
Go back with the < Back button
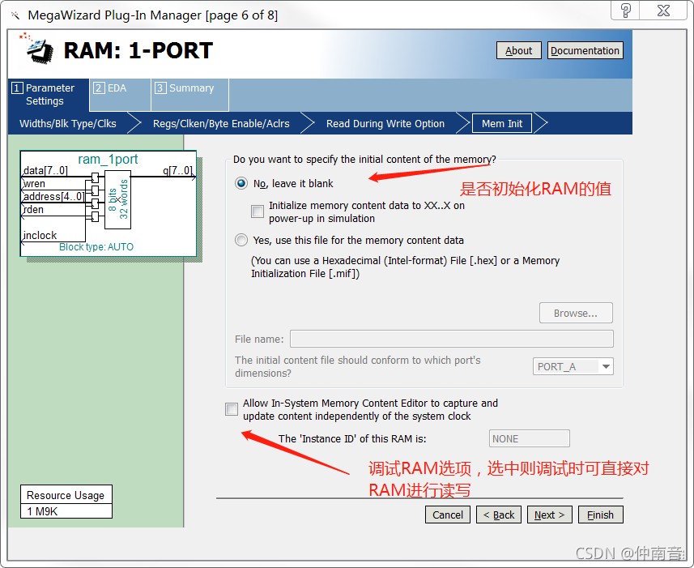[x=499, y=515]
